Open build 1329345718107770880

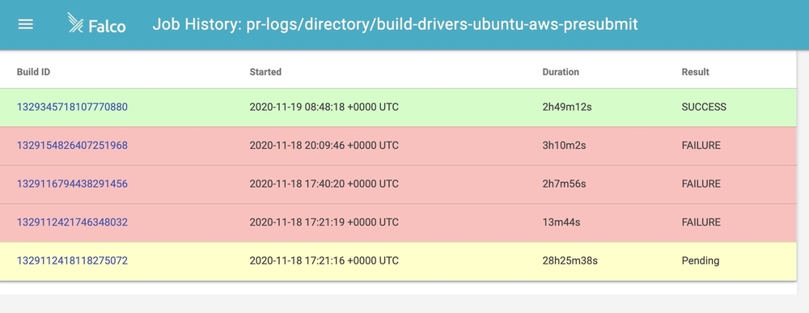72,108
